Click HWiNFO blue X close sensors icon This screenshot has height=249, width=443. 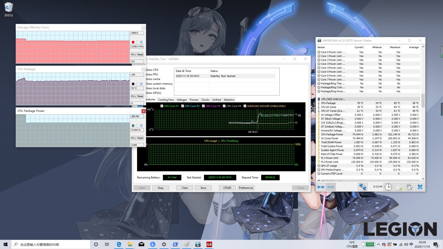[x=420, y=187]
